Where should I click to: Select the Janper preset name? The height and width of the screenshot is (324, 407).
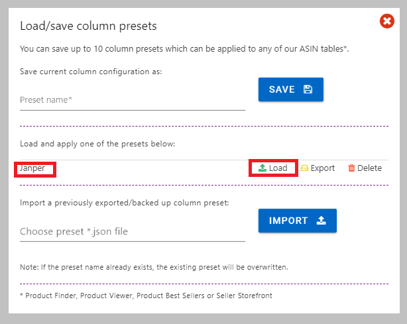pos(32,168)
